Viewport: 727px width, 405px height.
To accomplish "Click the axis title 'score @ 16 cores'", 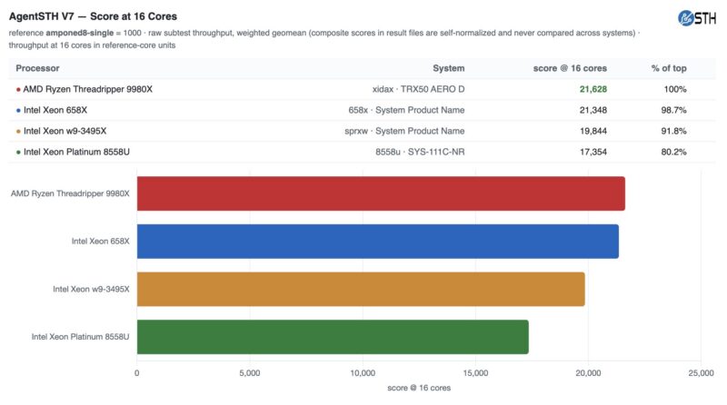I will [419, 388].
